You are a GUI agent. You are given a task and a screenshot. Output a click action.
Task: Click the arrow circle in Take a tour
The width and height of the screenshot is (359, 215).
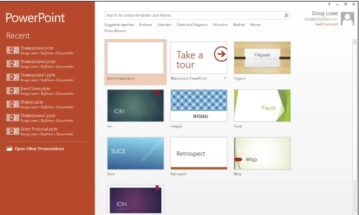(x=221, y=54)
